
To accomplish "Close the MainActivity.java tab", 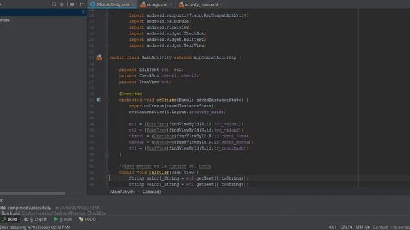I will tap(133, 4).
